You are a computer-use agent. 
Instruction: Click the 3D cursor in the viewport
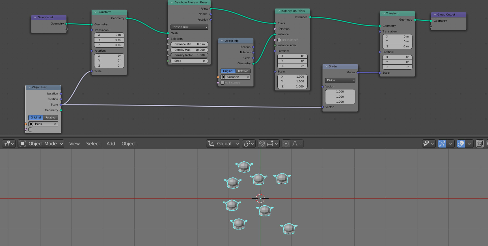(260, 198)
